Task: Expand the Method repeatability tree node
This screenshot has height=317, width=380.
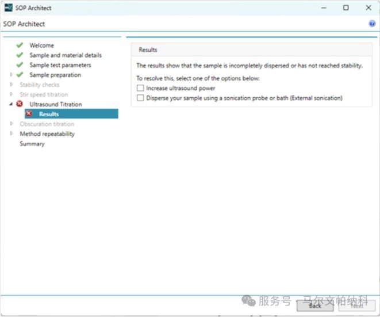Action: [11, 134]
